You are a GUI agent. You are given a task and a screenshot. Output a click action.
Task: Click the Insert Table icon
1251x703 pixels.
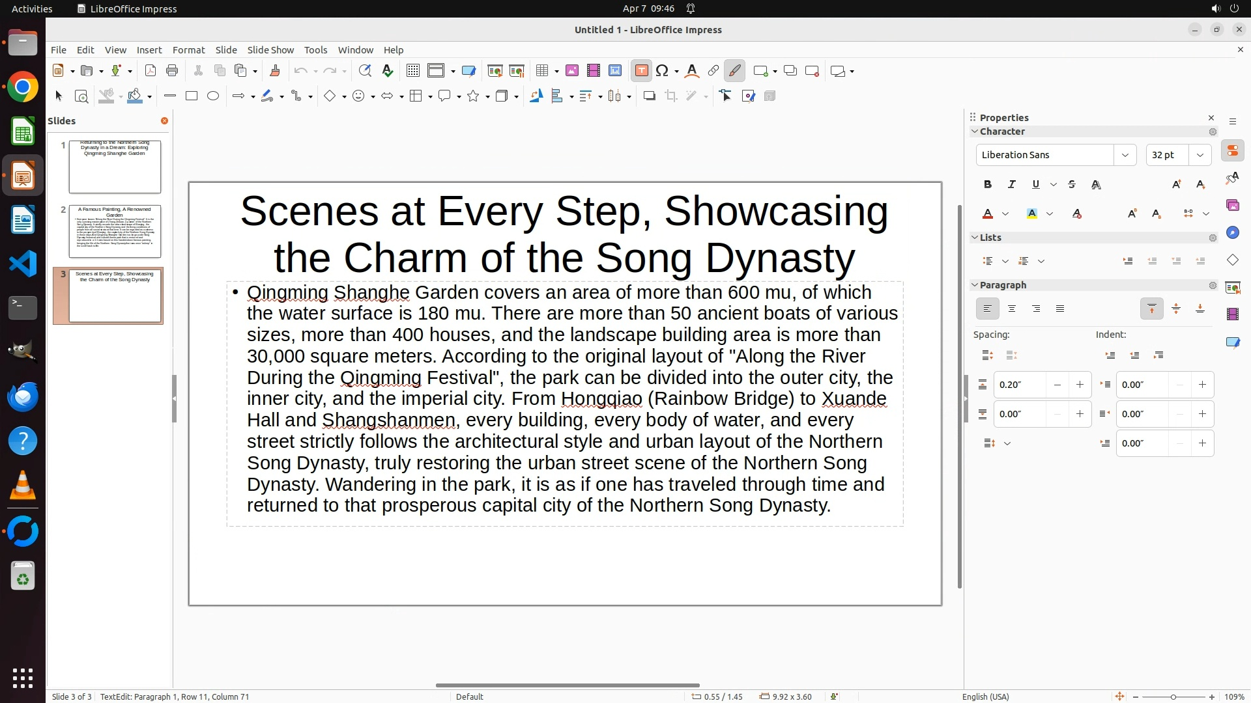pyautogui.click(x=541, y=71)
